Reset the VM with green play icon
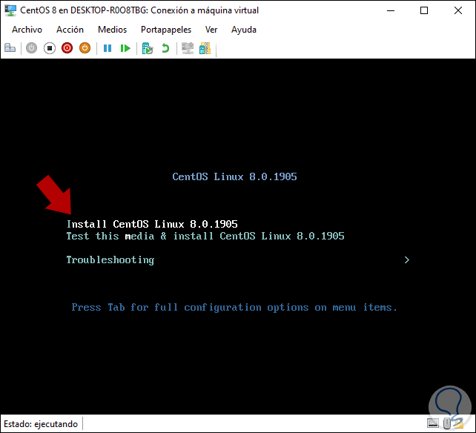The height and width of the screenshot is (433, 476). [x=125, y=48]
